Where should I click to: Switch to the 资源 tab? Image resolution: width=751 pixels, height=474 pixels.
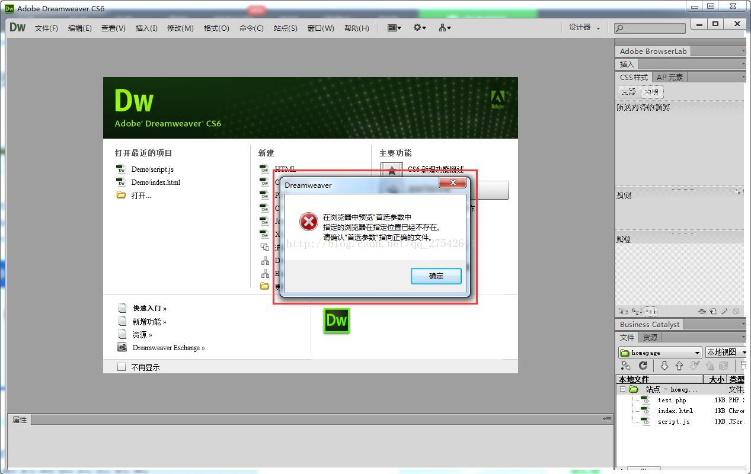tap(650, 337)
